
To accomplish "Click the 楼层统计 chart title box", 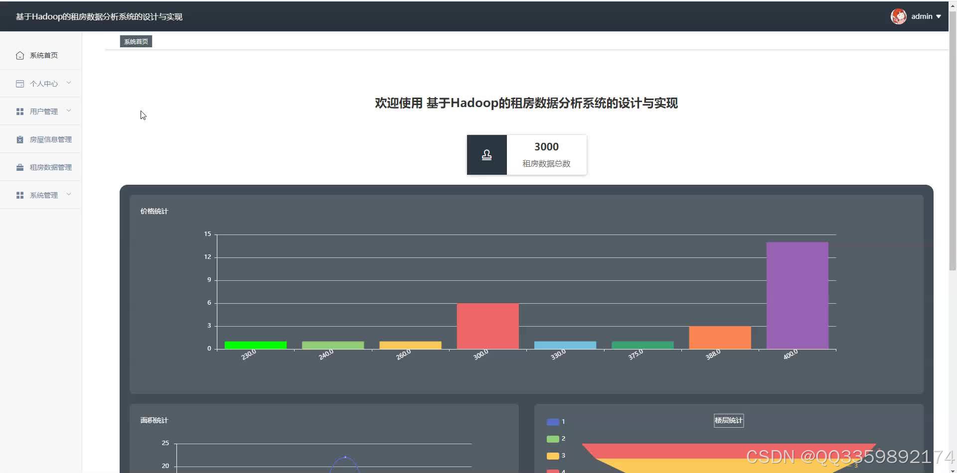I will point(728,421).
